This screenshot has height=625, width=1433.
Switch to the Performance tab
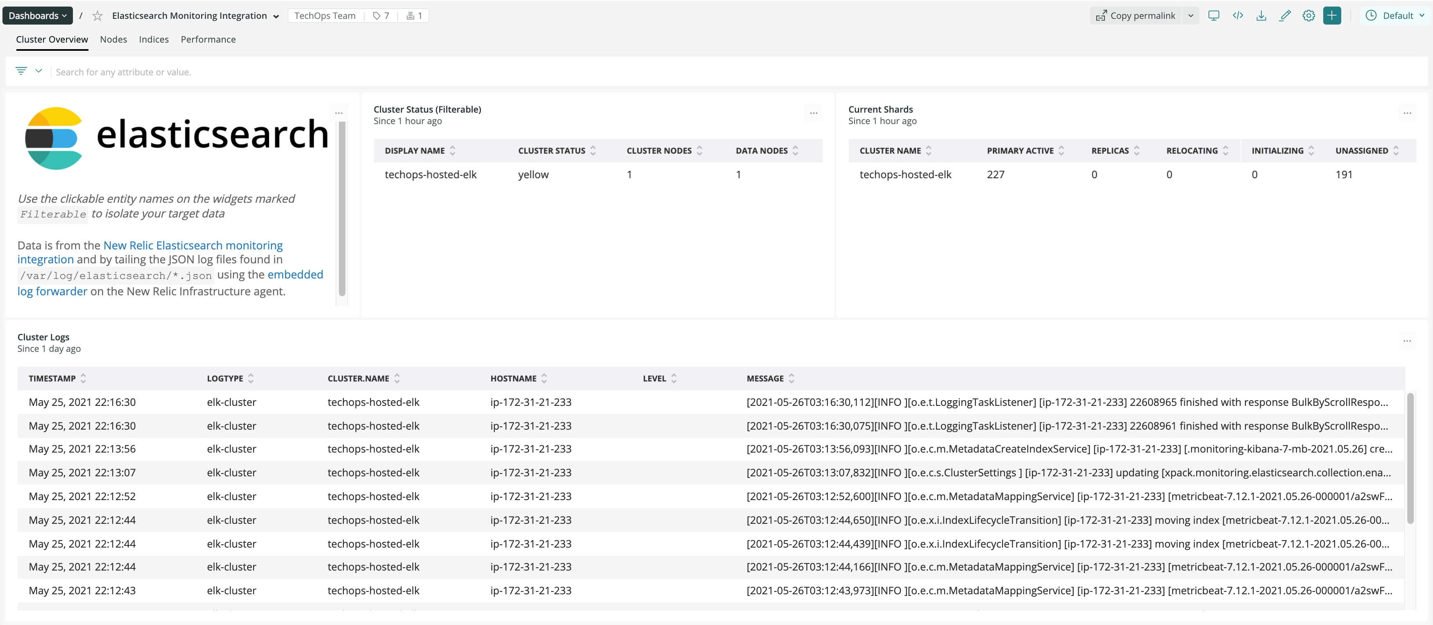[208, 39]
